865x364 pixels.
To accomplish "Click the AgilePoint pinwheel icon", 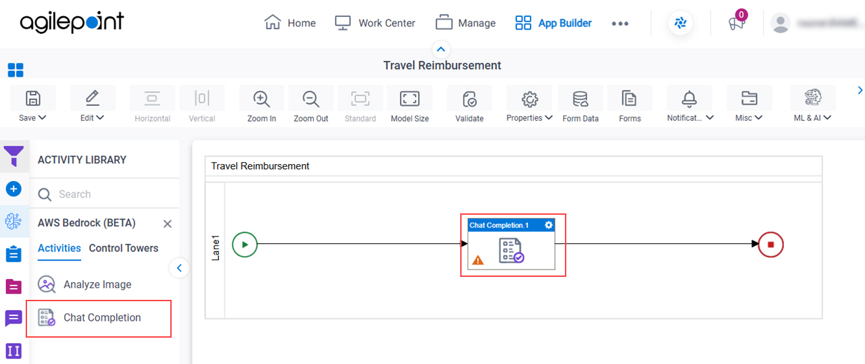I will point(681,23).
